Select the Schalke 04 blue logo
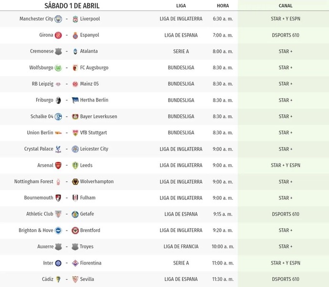 coord(58,117)
